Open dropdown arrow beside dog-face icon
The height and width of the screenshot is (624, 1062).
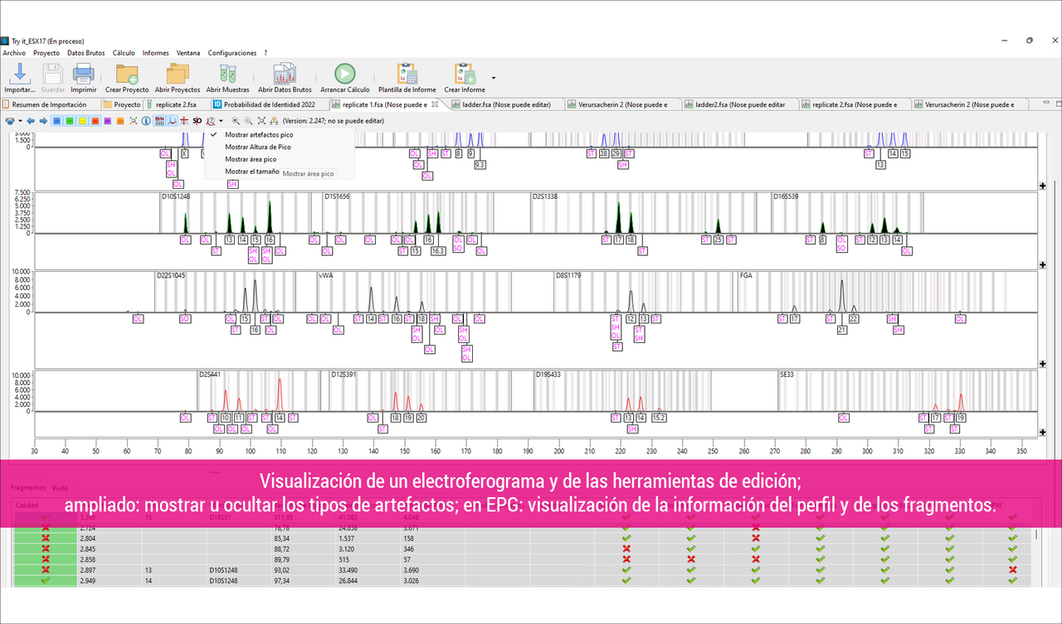[x=20, y=121]
